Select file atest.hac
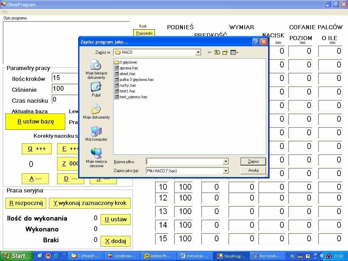 [x=125, y=74]
